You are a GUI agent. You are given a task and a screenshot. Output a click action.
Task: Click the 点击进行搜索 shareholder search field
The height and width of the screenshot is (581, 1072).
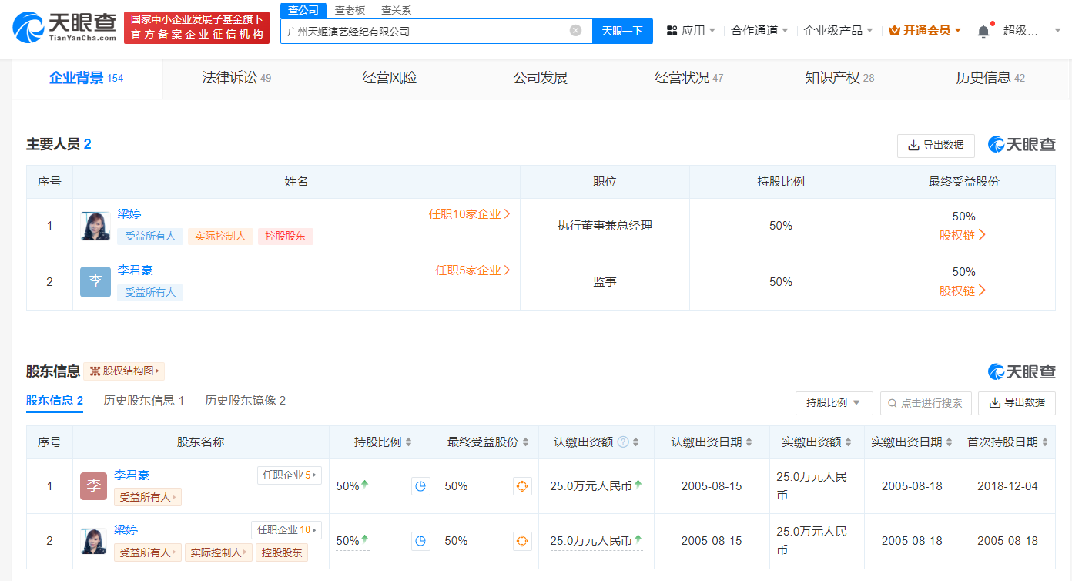pos(926,403)
